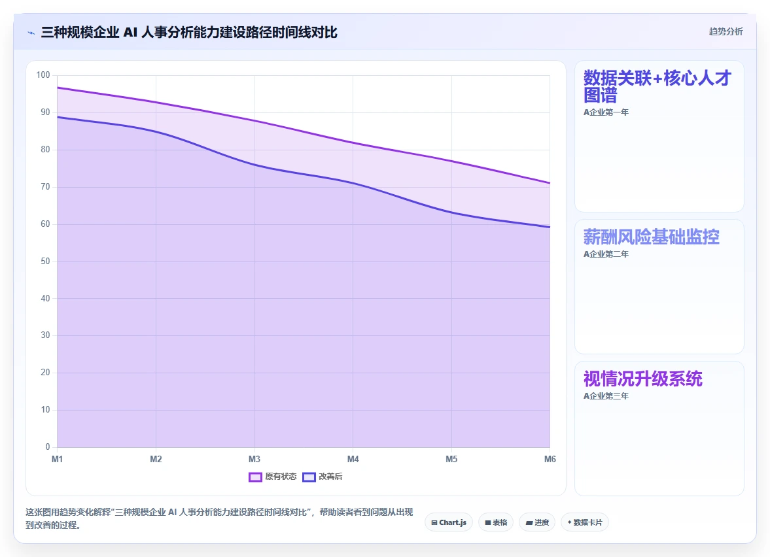Click the A企业第三年 subtitle
770x557 pixels.
point(606,396)
